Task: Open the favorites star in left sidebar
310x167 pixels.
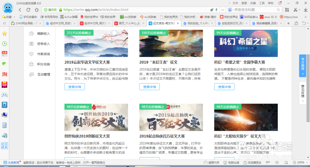Action: (5, 33)
